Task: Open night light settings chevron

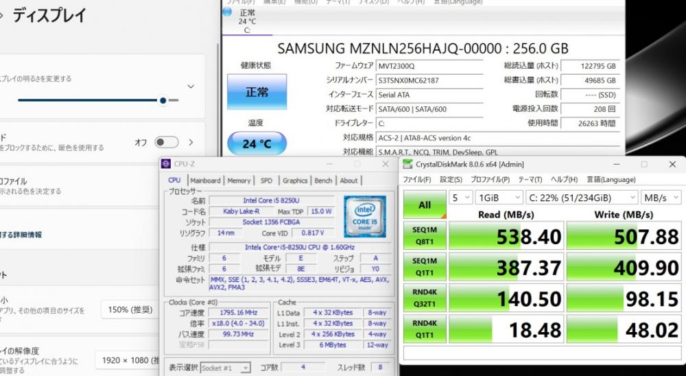Action: tap(191, 142)
